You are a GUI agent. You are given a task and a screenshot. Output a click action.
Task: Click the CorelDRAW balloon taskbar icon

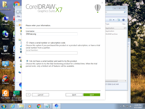pos(56,106)
